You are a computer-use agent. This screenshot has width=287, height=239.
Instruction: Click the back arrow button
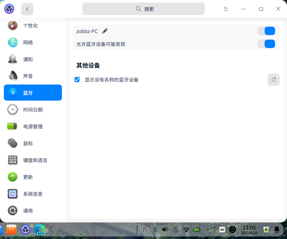[x=27, y=9]
